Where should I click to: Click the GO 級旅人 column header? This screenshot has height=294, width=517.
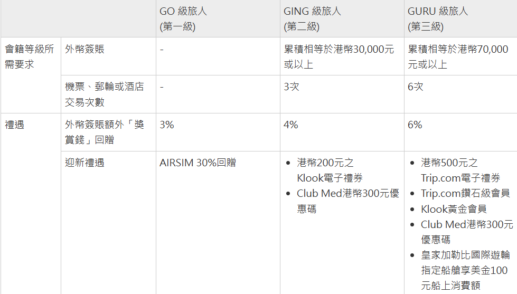(x=218, y=18)
